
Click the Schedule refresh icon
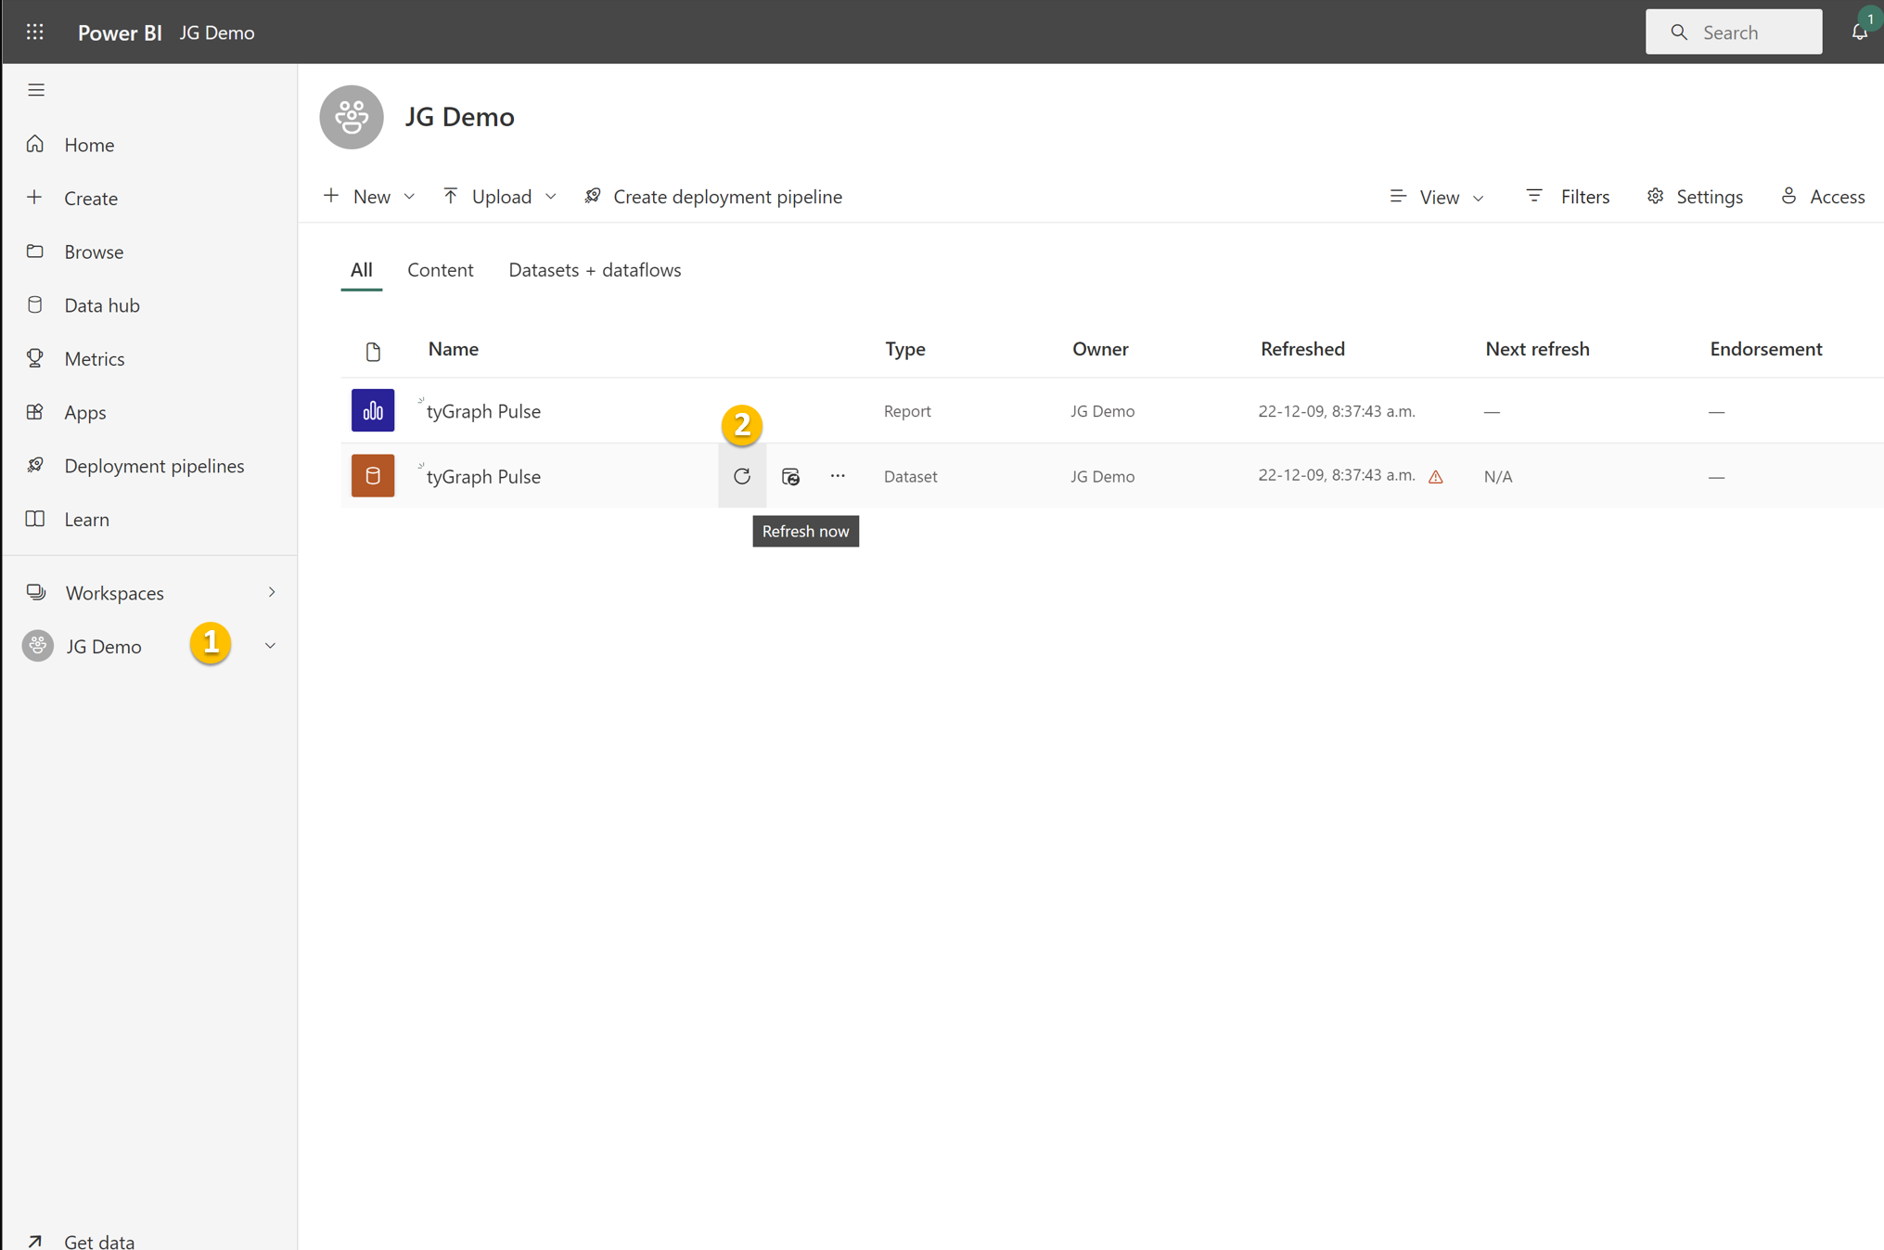click(790, 476)
